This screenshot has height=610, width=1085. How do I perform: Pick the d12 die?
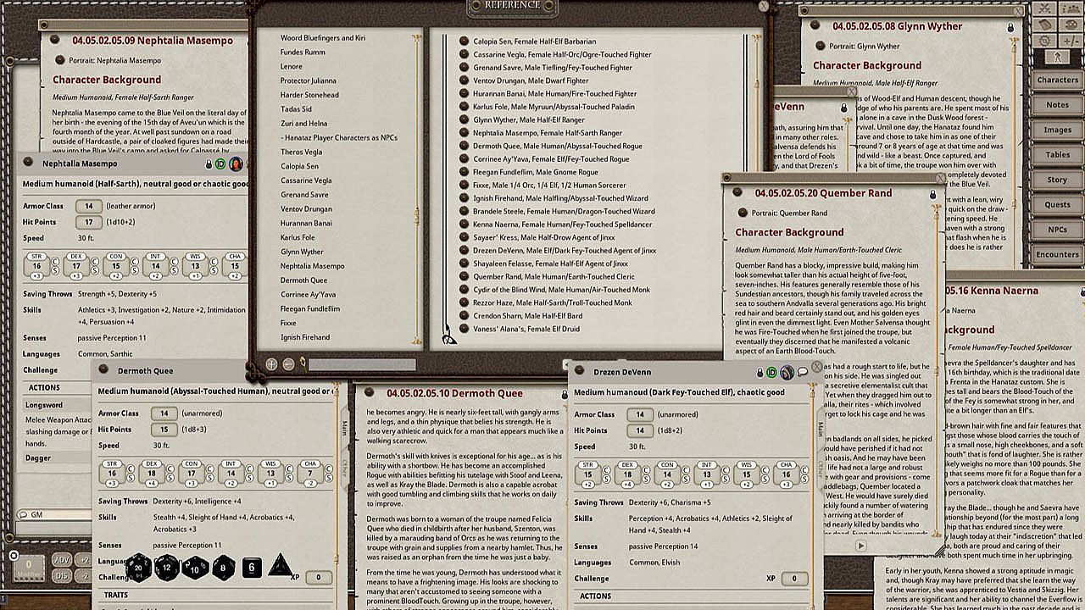click(x=166, y=566)
